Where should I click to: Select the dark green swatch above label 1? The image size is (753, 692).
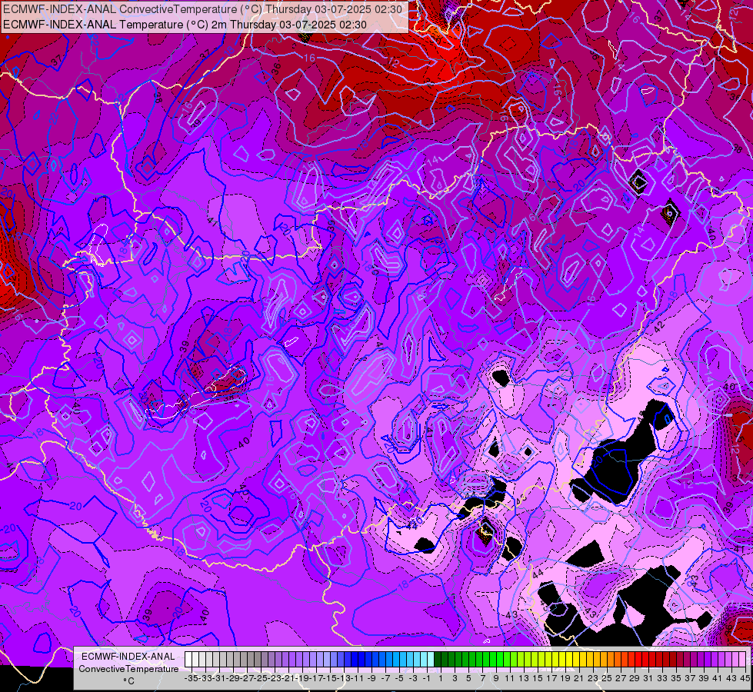[x=438, y=659]
